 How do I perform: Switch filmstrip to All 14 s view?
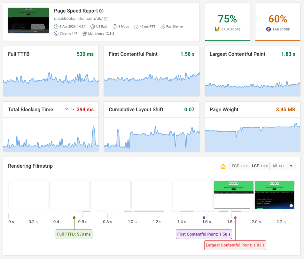point(278,166)
